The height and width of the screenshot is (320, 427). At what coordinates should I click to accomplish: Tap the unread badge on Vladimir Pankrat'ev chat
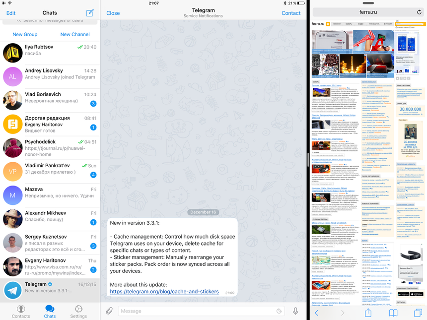[x=93, y=175]
